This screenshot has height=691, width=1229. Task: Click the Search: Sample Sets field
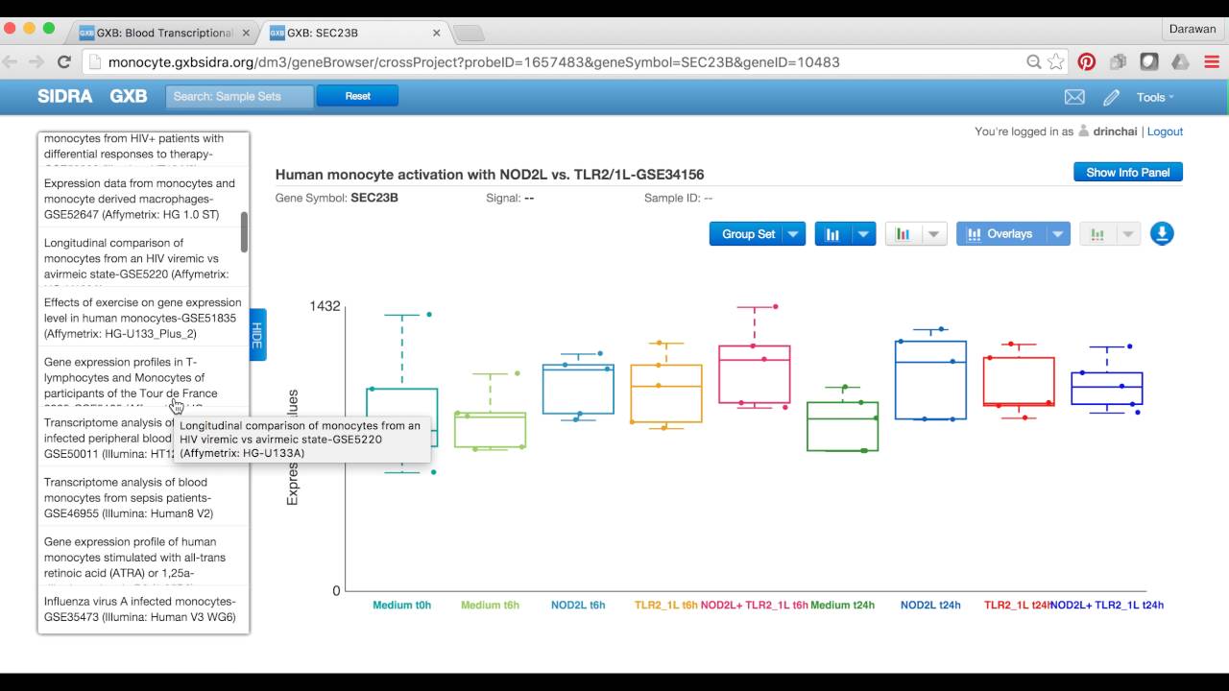[x=239, y=96]
